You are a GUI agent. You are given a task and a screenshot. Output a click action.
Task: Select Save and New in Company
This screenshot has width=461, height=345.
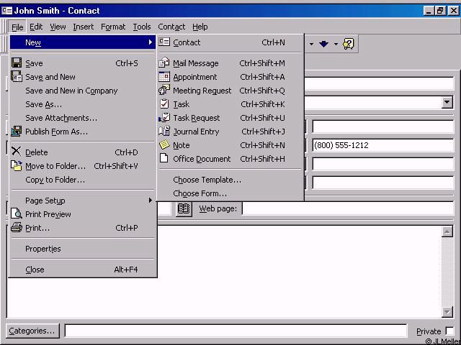pos(83,91)
